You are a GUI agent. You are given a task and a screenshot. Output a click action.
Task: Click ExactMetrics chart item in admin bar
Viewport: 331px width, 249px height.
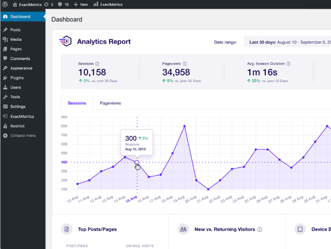tap(108, 4)
